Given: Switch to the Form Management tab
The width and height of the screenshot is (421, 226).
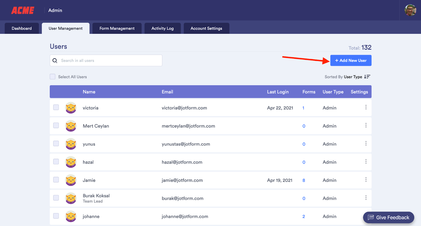Looking at the screenshot, I should 117,28.
